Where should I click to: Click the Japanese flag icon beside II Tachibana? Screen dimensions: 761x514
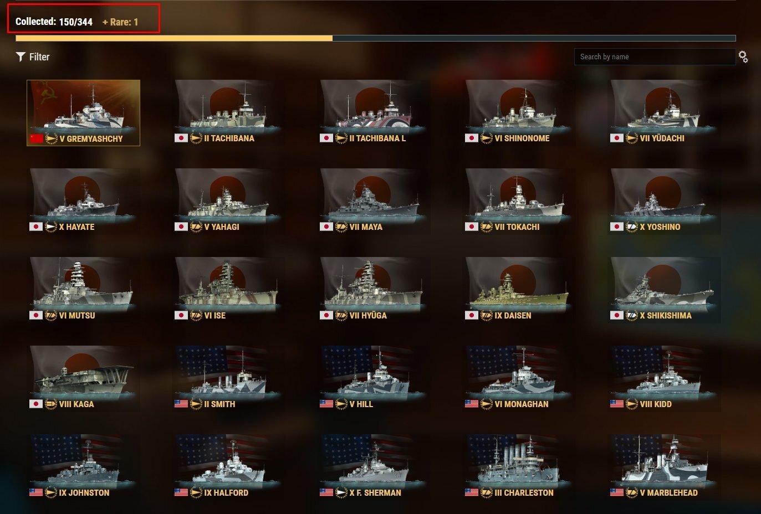click(181, 138)
